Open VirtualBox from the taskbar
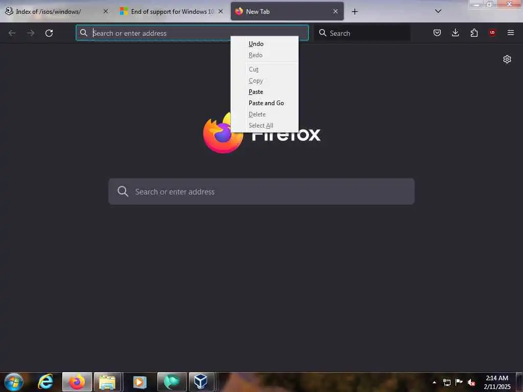 pyautogui.click(x=201, y=382)
